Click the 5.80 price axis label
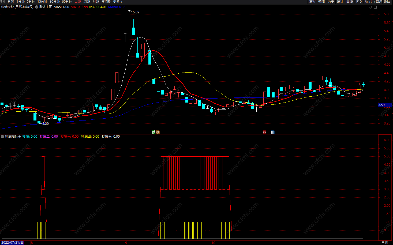 (387, 14)
